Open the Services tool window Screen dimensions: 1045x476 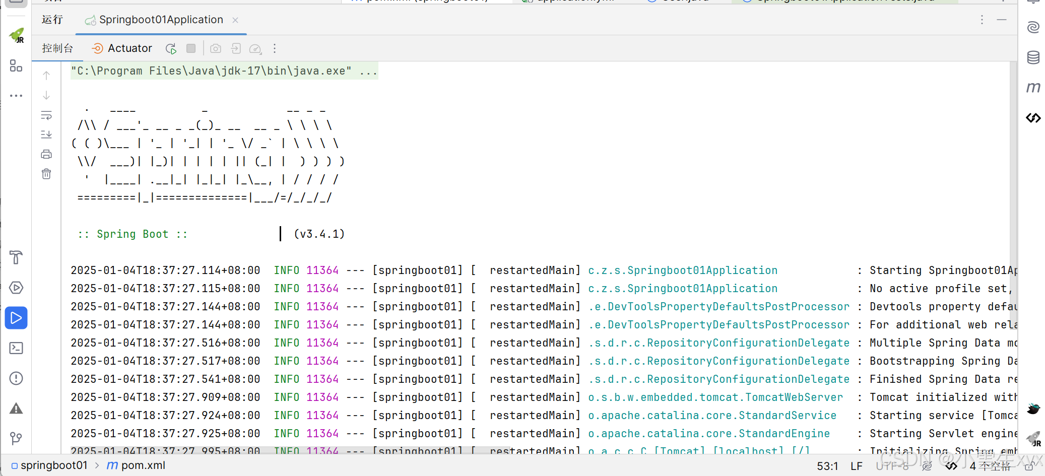(x=16, y=288)
